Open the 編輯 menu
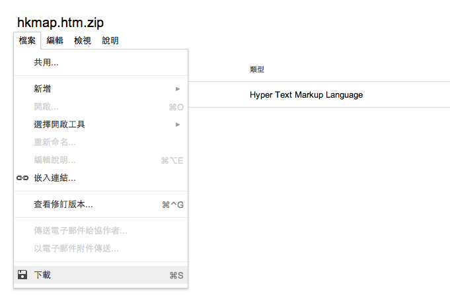 pos(55,40)
